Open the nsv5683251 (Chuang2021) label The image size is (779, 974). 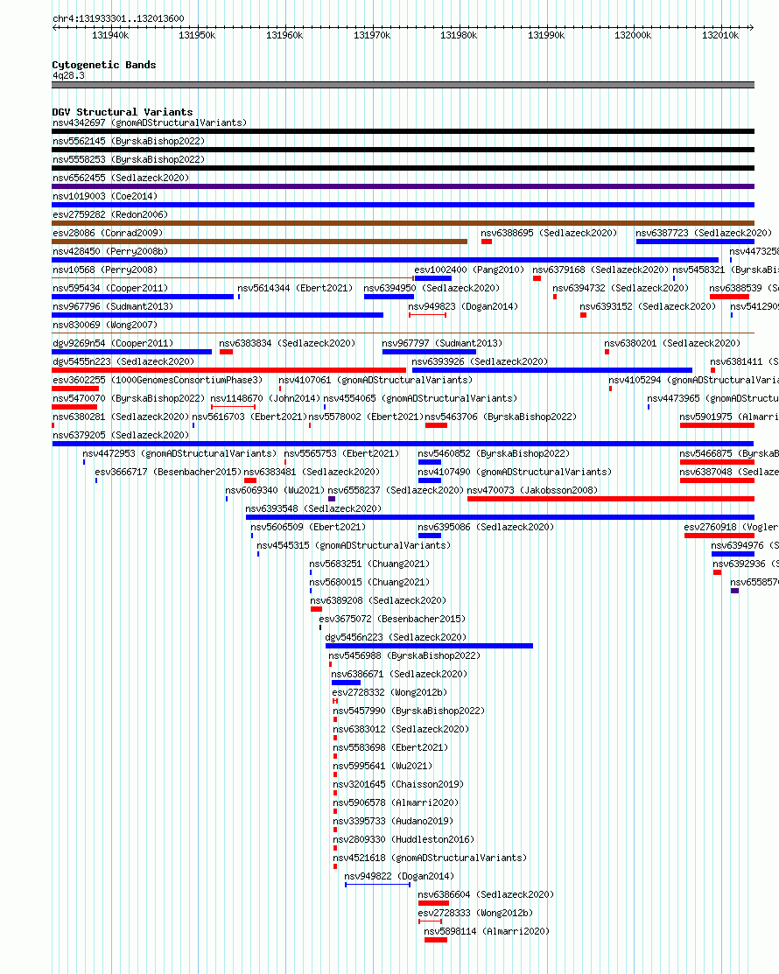coord(369,564)
